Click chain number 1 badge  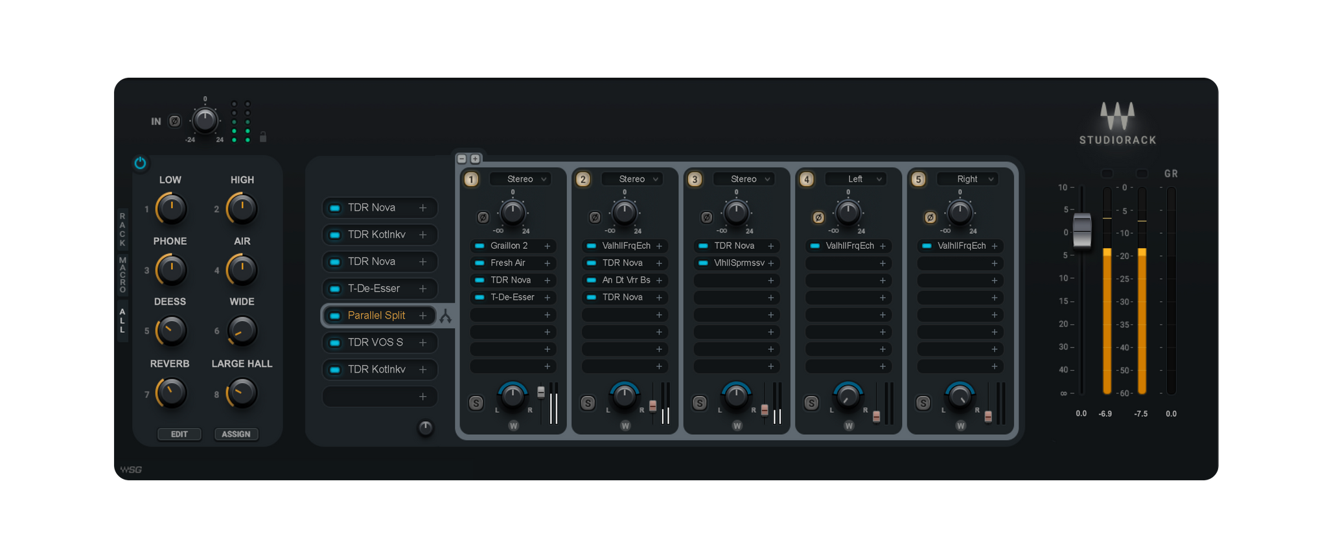(472, 180)
